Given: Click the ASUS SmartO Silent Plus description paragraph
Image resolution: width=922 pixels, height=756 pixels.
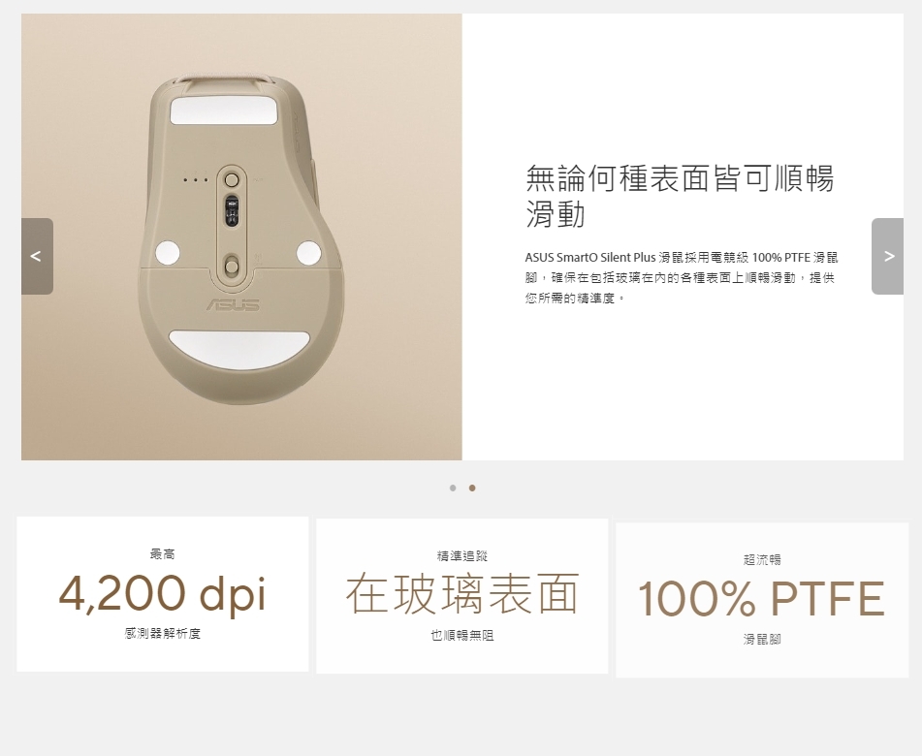Looking at the screenshot, I should (682, 277).
